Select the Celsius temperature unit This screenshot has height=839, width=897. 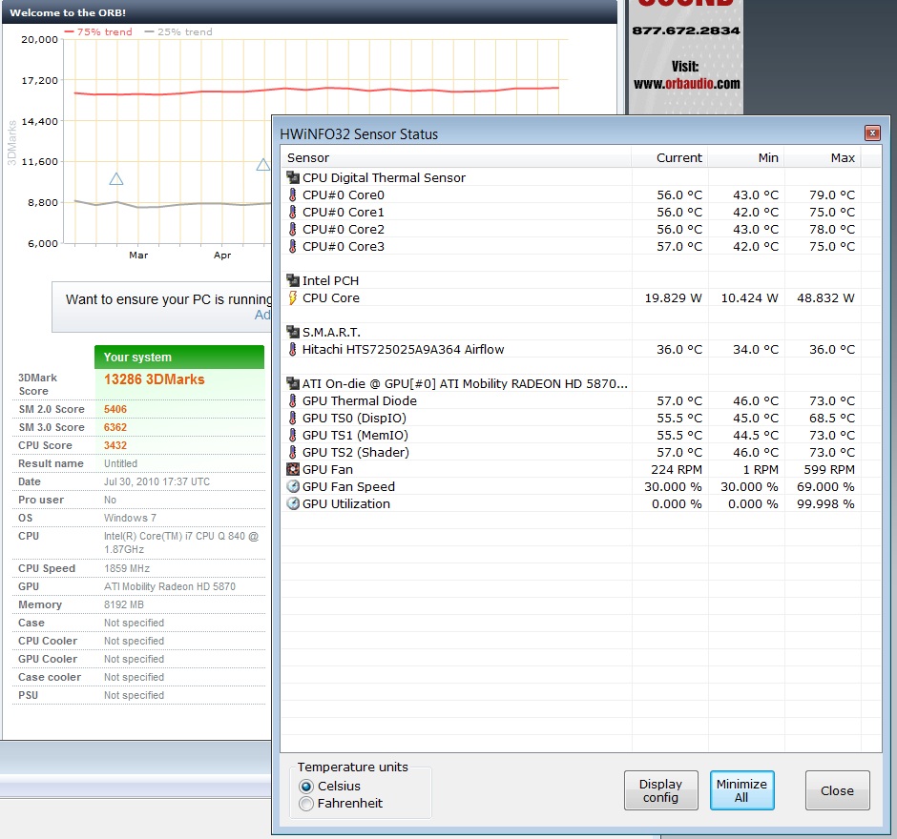click(306, 787)
